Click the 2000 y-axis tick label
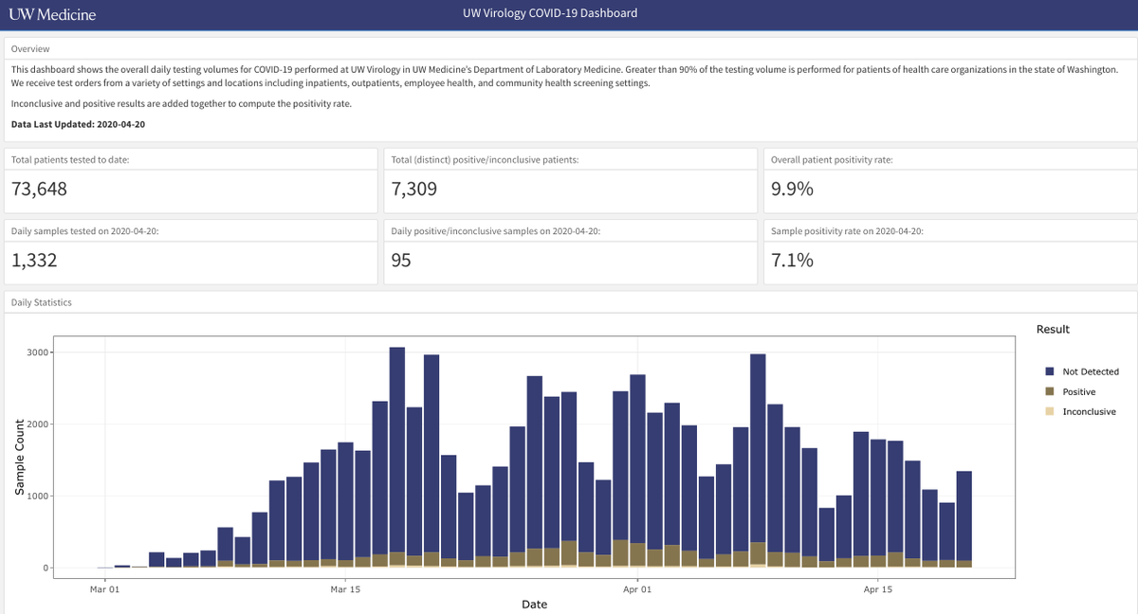 (x=36, y=424)
